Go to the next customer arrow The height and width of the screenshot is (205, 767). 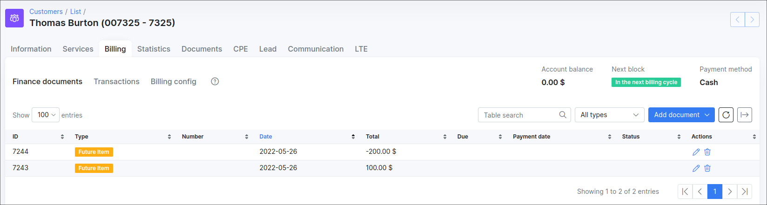coord(752,20)
